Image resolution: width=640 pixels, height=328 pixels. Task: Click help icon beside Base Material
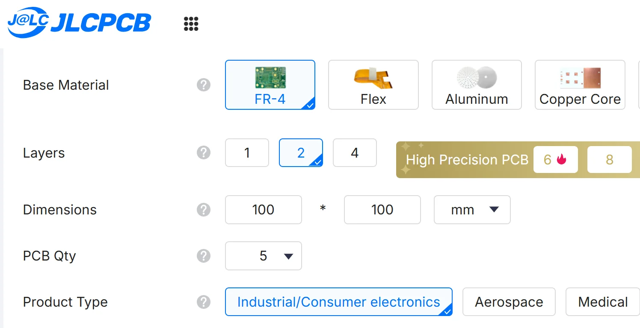pos(204,85)
